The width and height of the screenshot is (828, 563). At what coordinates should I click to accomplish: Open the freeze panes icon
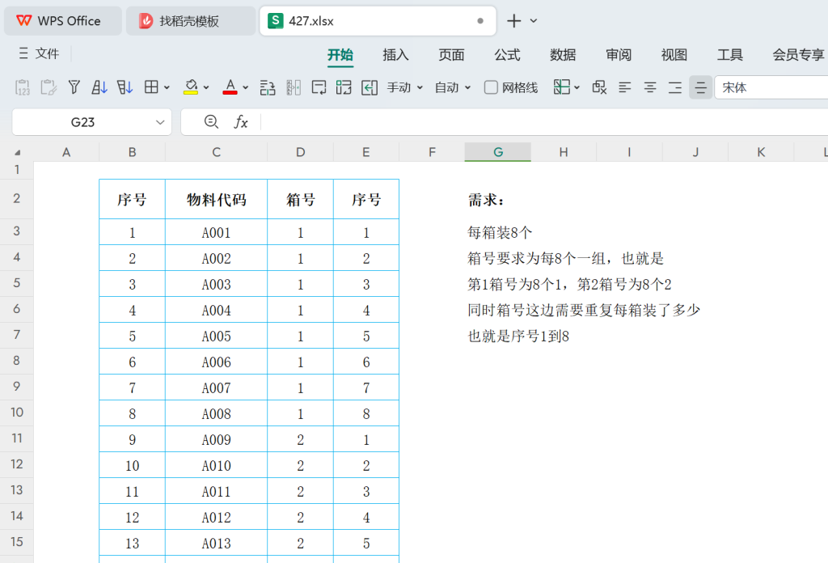(561, 87)
